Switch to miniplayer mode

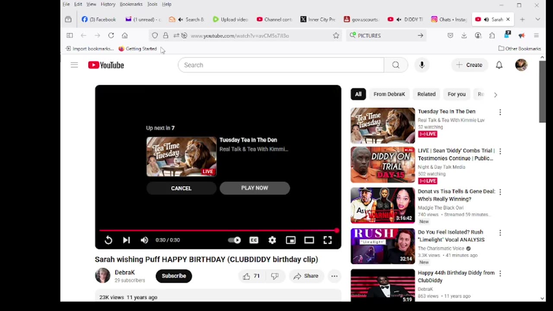(x=291, y=240)
